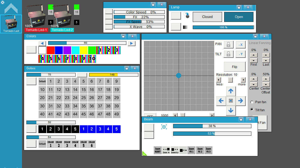Decrease Center Offset value

click(x=266, y=84)
